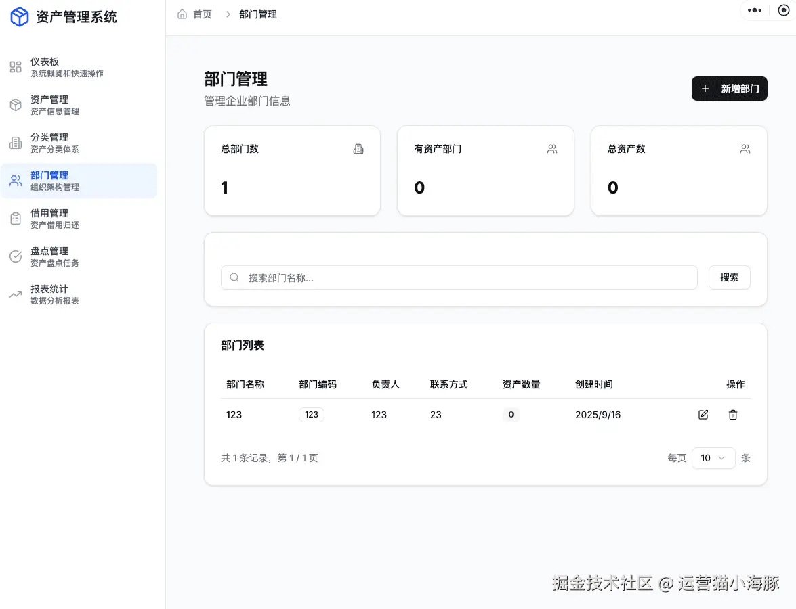Click the home icon in breadcrumb
796x609 pixels.
182,14
